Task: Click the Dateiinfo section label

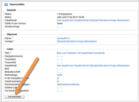Action: click(11, 10)
